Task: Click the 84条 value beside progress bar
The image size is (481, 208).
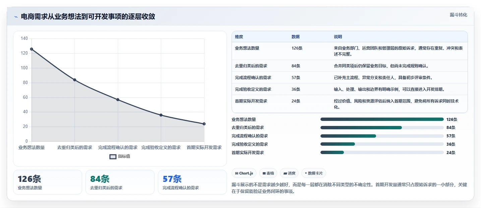Action: [451, 128]
